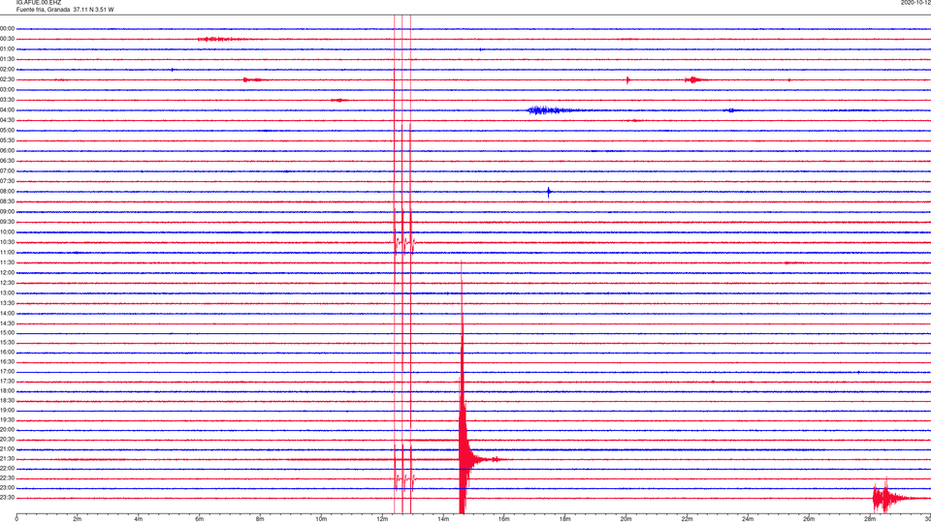This screenshot has width=931, height=523.
Task: Select the 06:00 trace time label
Action: (x=7, y=151)
